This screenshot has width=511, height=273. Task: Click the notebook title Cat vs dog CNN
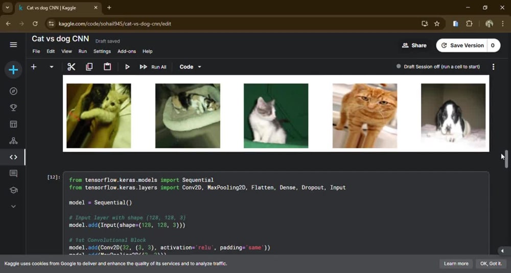pos(60,39)
